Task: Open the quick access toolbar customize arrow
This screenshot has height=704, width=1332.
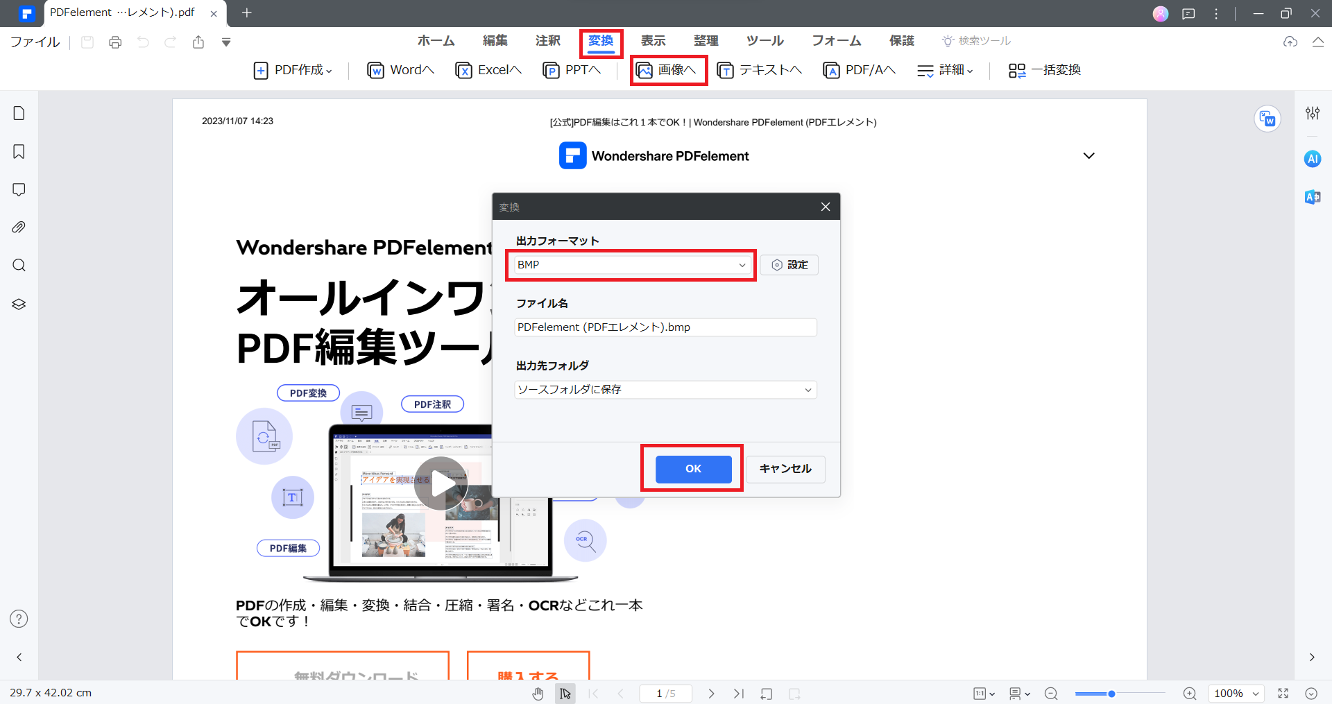Action: (226, 42)
